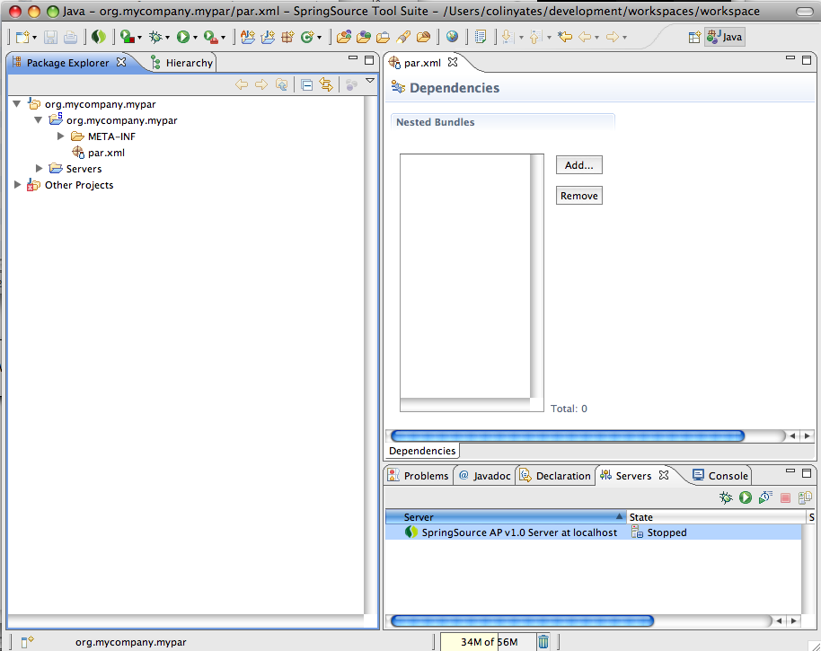Open the Declaration tab
Viewport: 821px width, 651px height.
pyautogui.click(x=556, y=476)
